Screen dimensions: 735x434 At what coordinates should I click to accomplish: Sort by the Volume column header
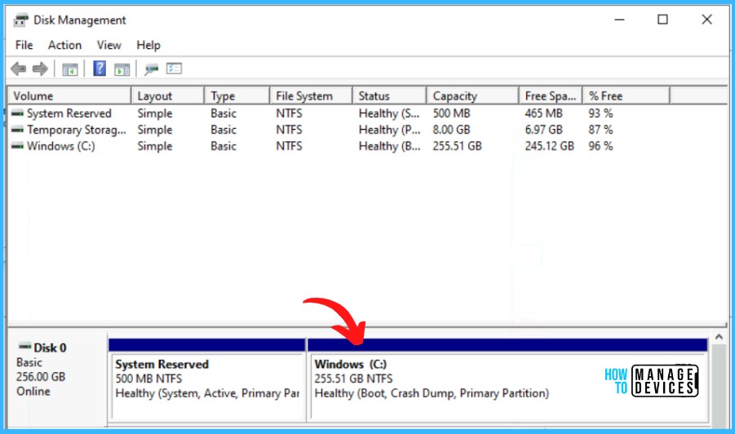[x=69, y=95]
